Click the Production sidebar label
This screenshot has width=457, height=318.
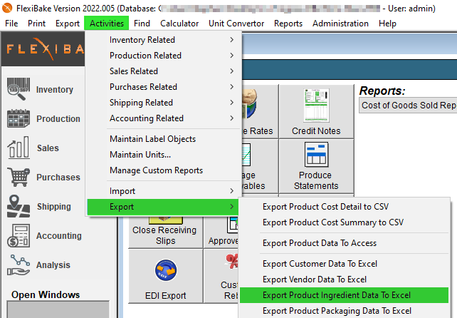point(58,119)
